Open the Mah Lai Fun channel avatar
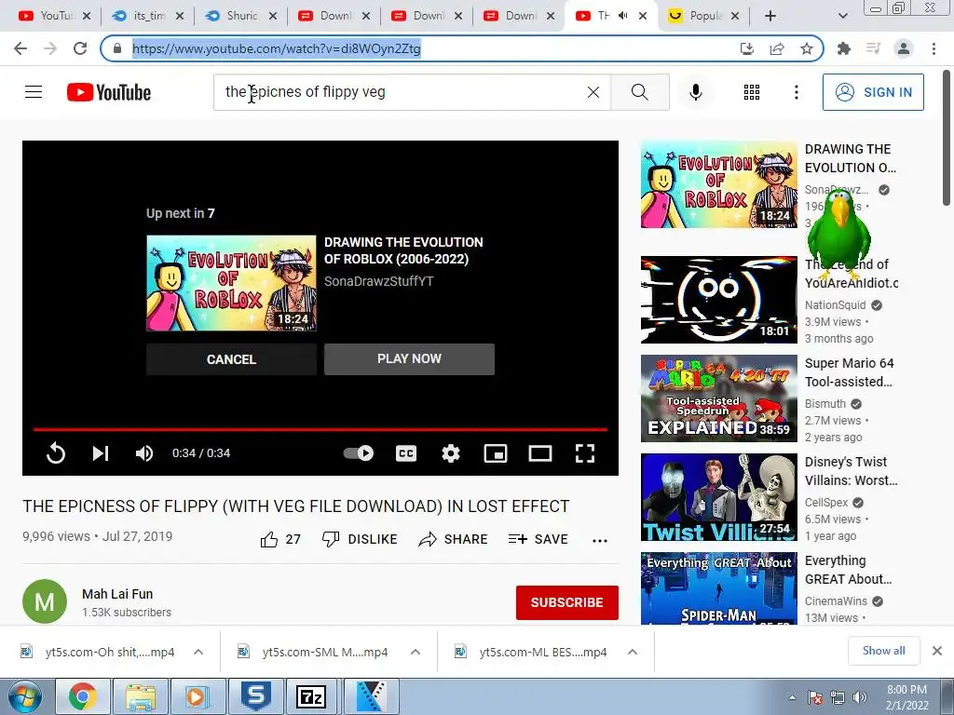 coord(45,601)
